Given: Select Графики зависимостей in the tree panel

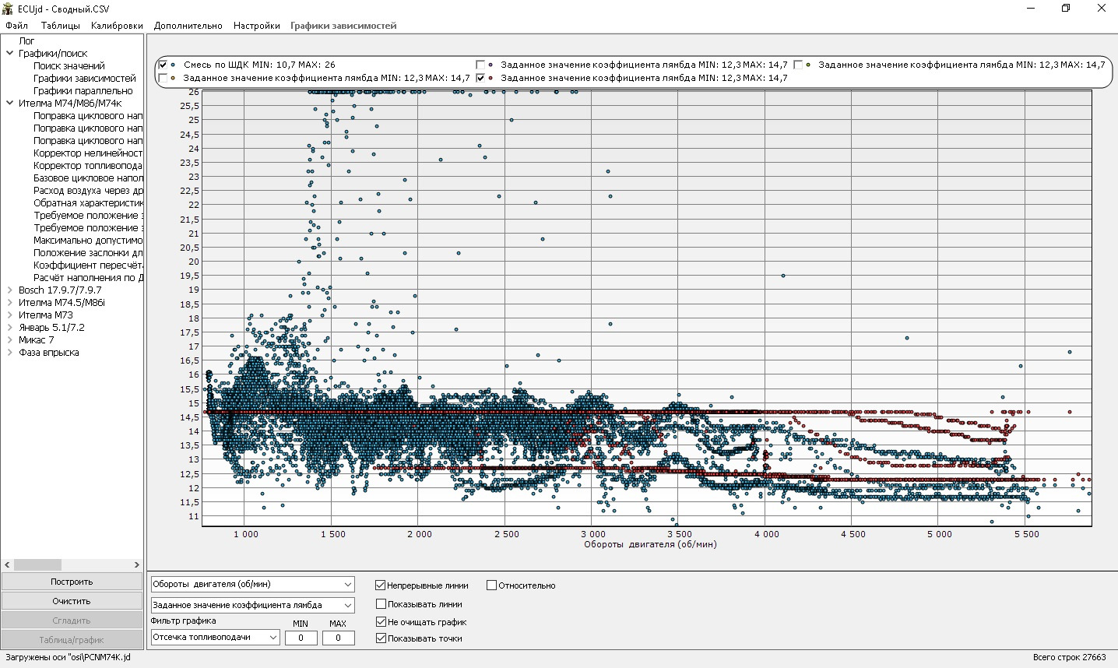Looking at the screenshot, I should [x=84, y=79].
